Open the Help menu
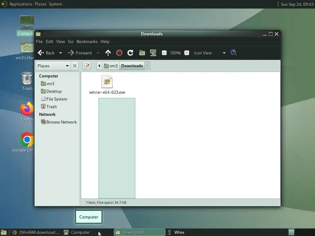 (105, 41)
